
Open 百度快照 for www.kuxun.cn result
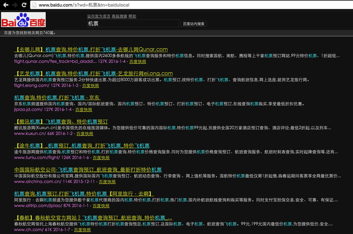(x=85, y=134)
